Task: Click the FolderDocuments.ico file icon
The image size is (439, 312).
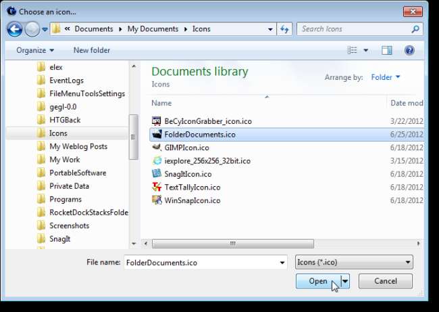Action: tap(157, 135)
